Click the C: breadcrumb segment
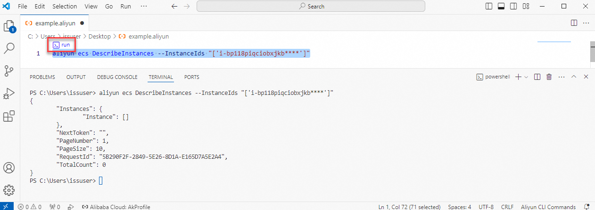This screenshot has width=595, height=210. 30,36
